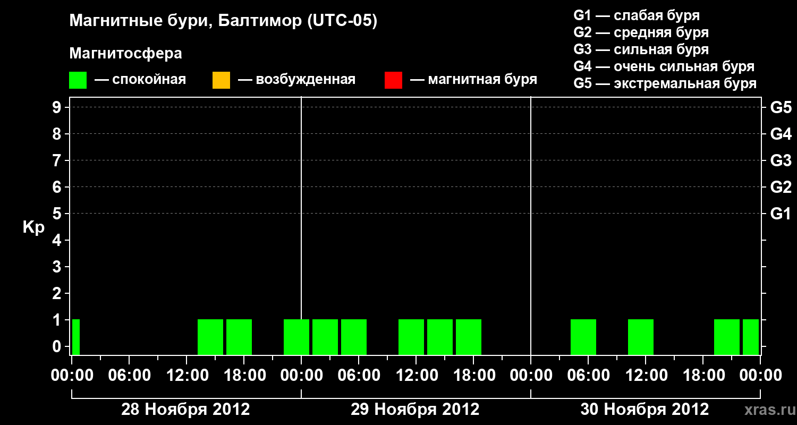This screenshot has width=797, height=425.
Task: Click green bar for 30 Nov 04:00–07:00
Action: [x=583, y=337]
